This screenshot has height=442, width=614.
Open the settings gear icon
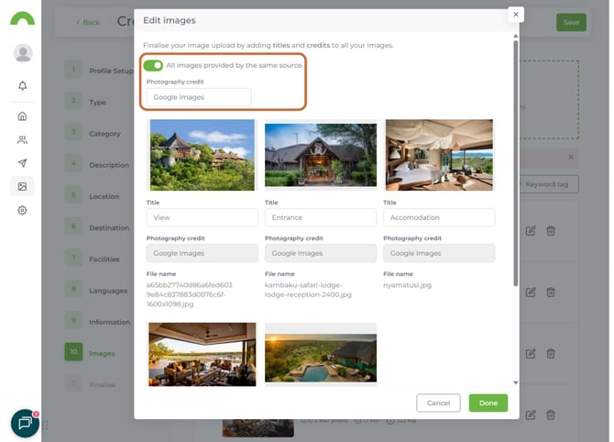22,210
